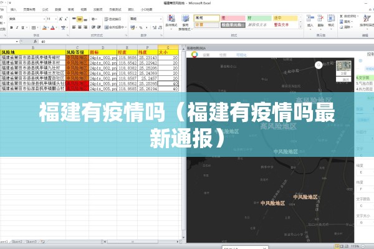This screenshot has height=249, width=374.
Task: Increase cell indent
Action: [x=99, y=27]
